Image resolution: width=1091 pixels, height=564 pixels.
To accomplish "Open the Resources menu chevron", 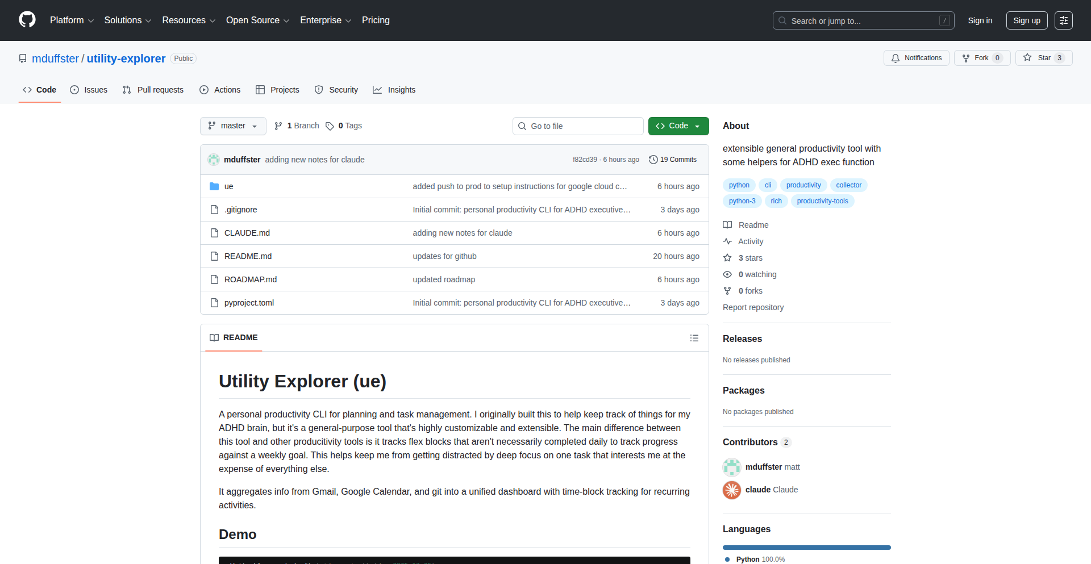I will pos(213,20).
